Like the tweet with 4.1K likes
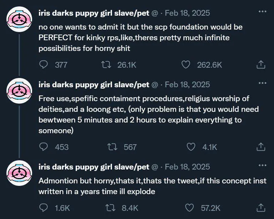Image resolution: width=274 pixels, height=219 pixels. [192, 147]
